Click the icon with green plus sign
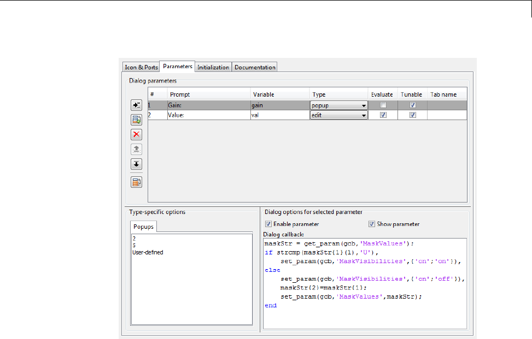This screenshot has height=339, width=532. tap(136, 120)
